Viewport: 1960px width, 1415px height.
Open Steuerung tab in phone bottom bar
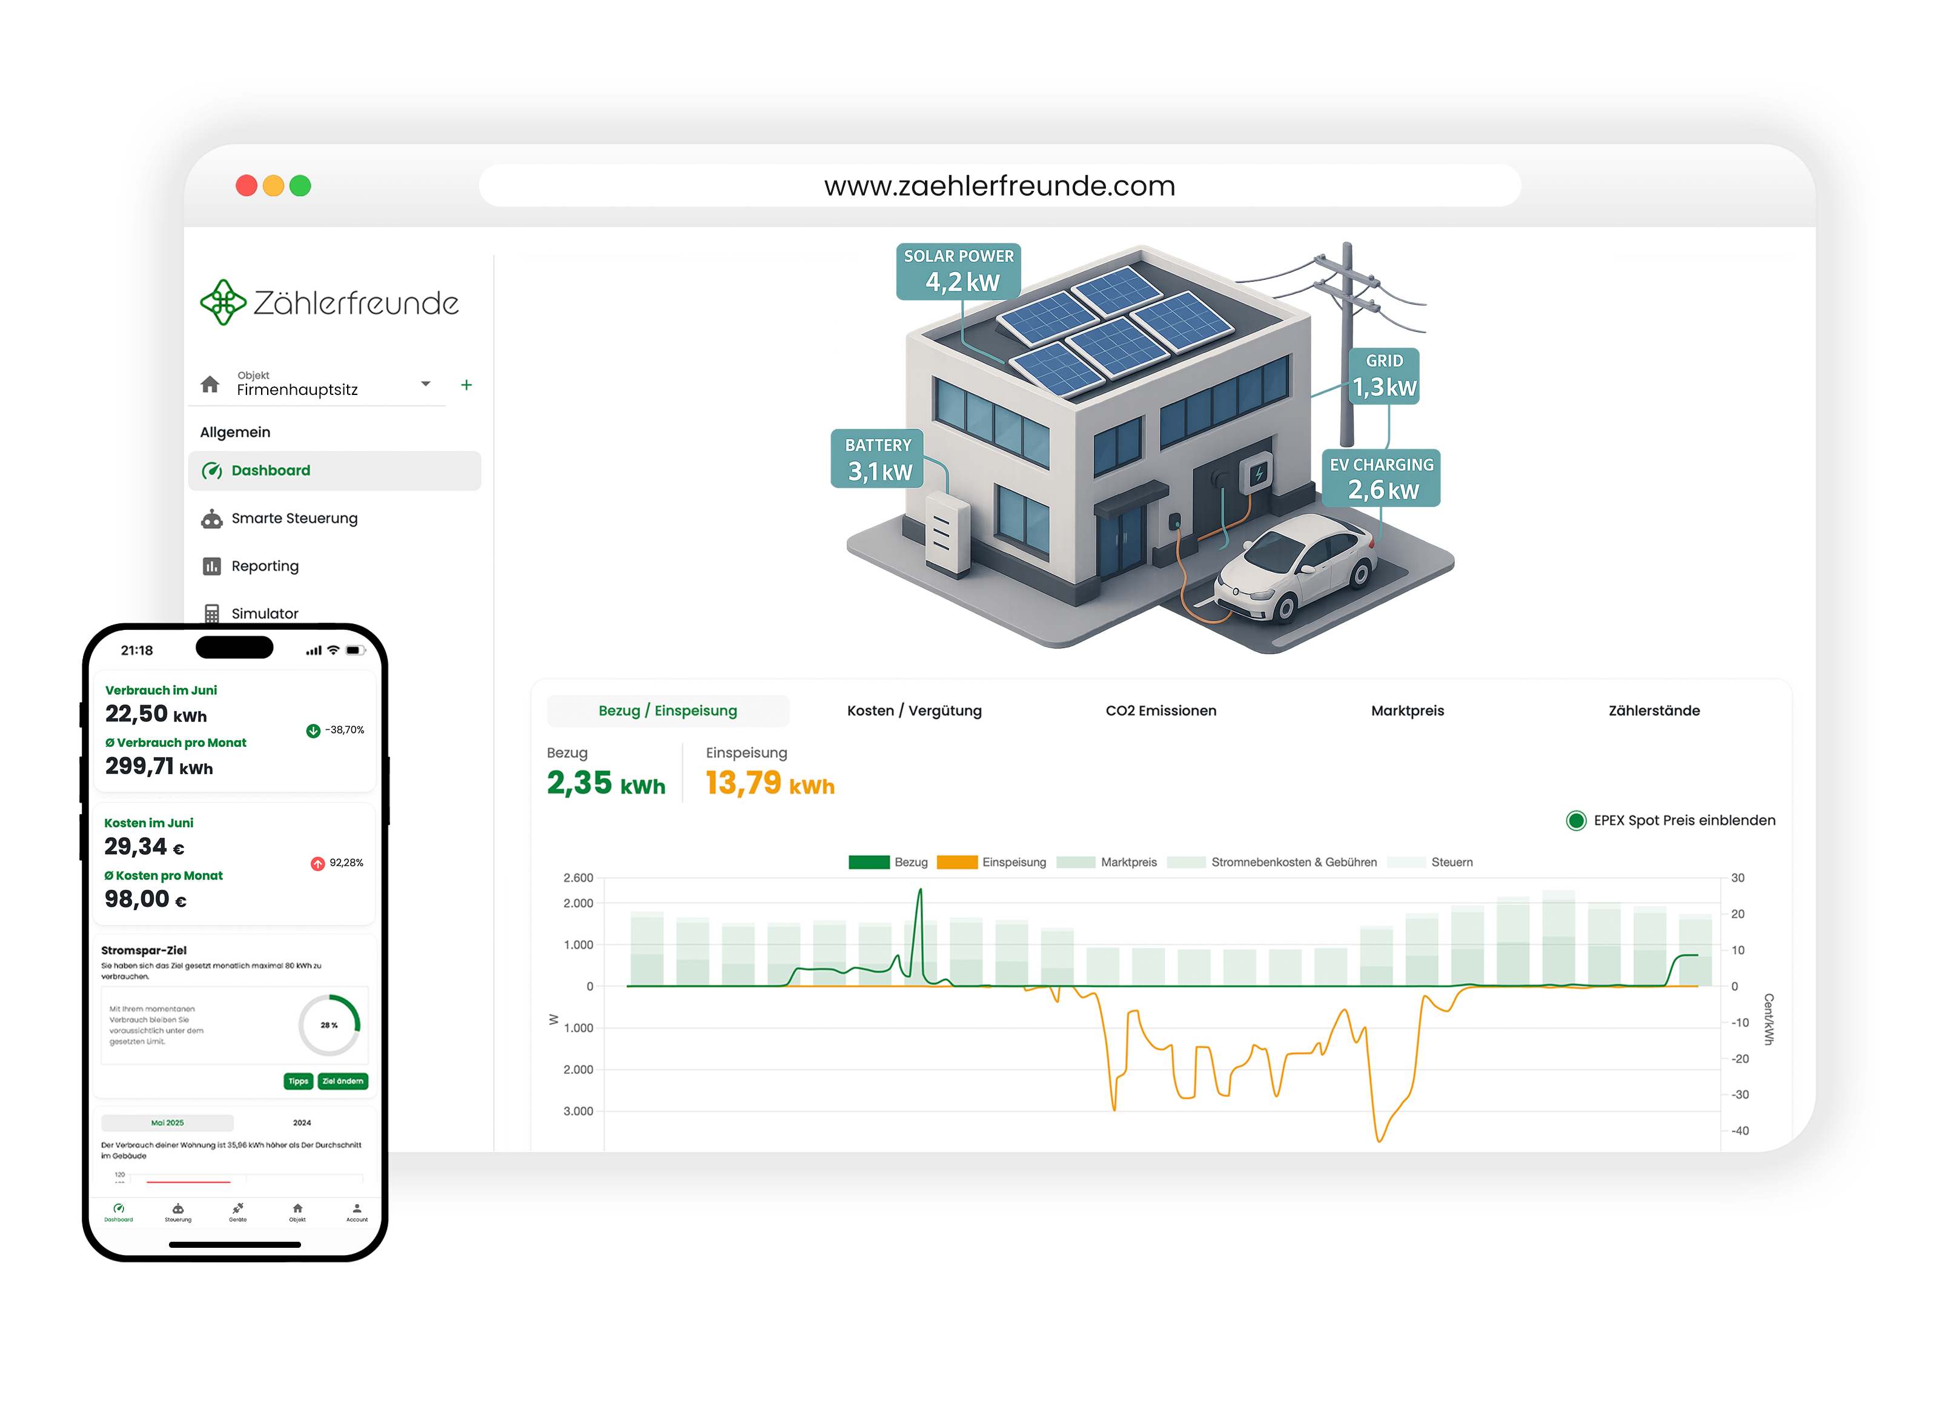(x=178, y=1213)
